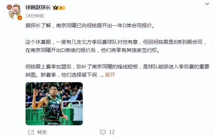Open the username 球圈赵探长 link

(38, 7)
